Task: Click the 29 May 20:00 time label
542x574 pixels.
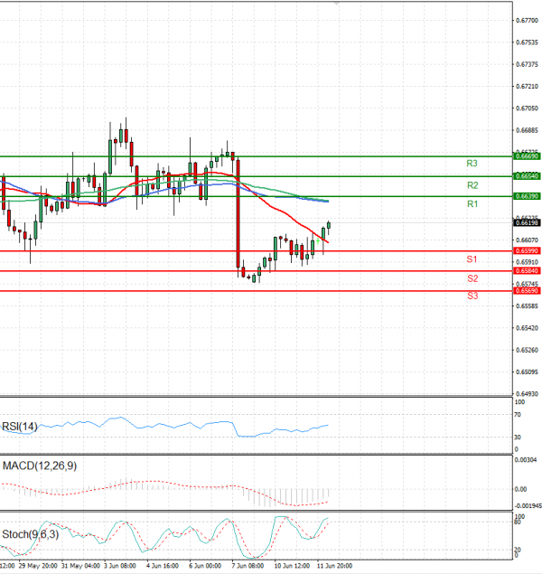Action: pyautogui.click(x=38, y=566)
